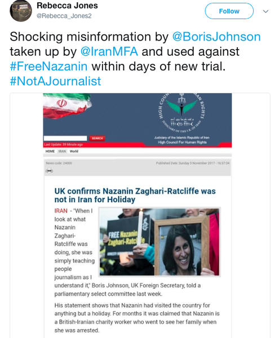Image resolution: width=275 pixels, height=338 pixels.
Task: Open the @IranMFA mention
Action: pyautogui.click(x=109, y=51)
